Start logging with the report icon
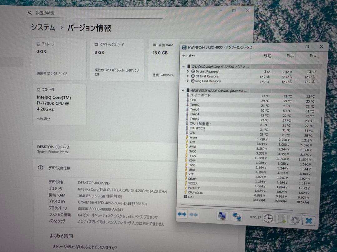The width and height of the screenshot is (337, 252). (x=282, y=219)
